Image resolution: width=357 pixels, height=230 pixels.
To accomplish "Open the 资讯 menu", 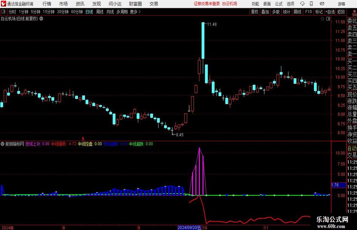I will (80, 4).
